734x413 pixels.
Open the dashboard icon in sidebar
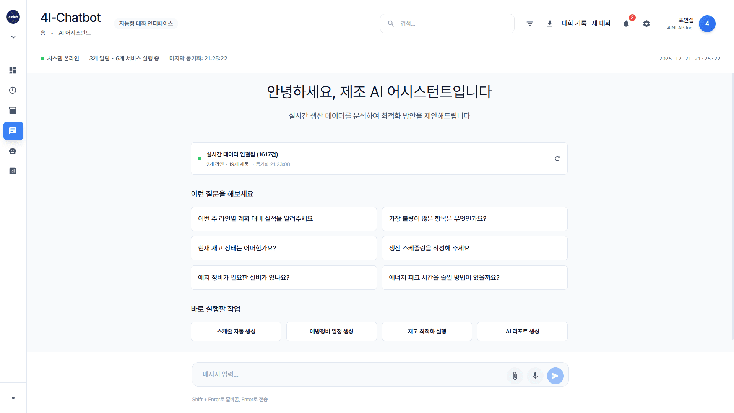pos(13,70)
